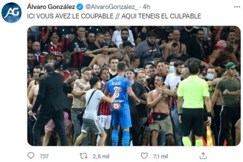Screen dimensions: 243x162
Task: Click the man wearing a green cap
Action: coord(228,87)
